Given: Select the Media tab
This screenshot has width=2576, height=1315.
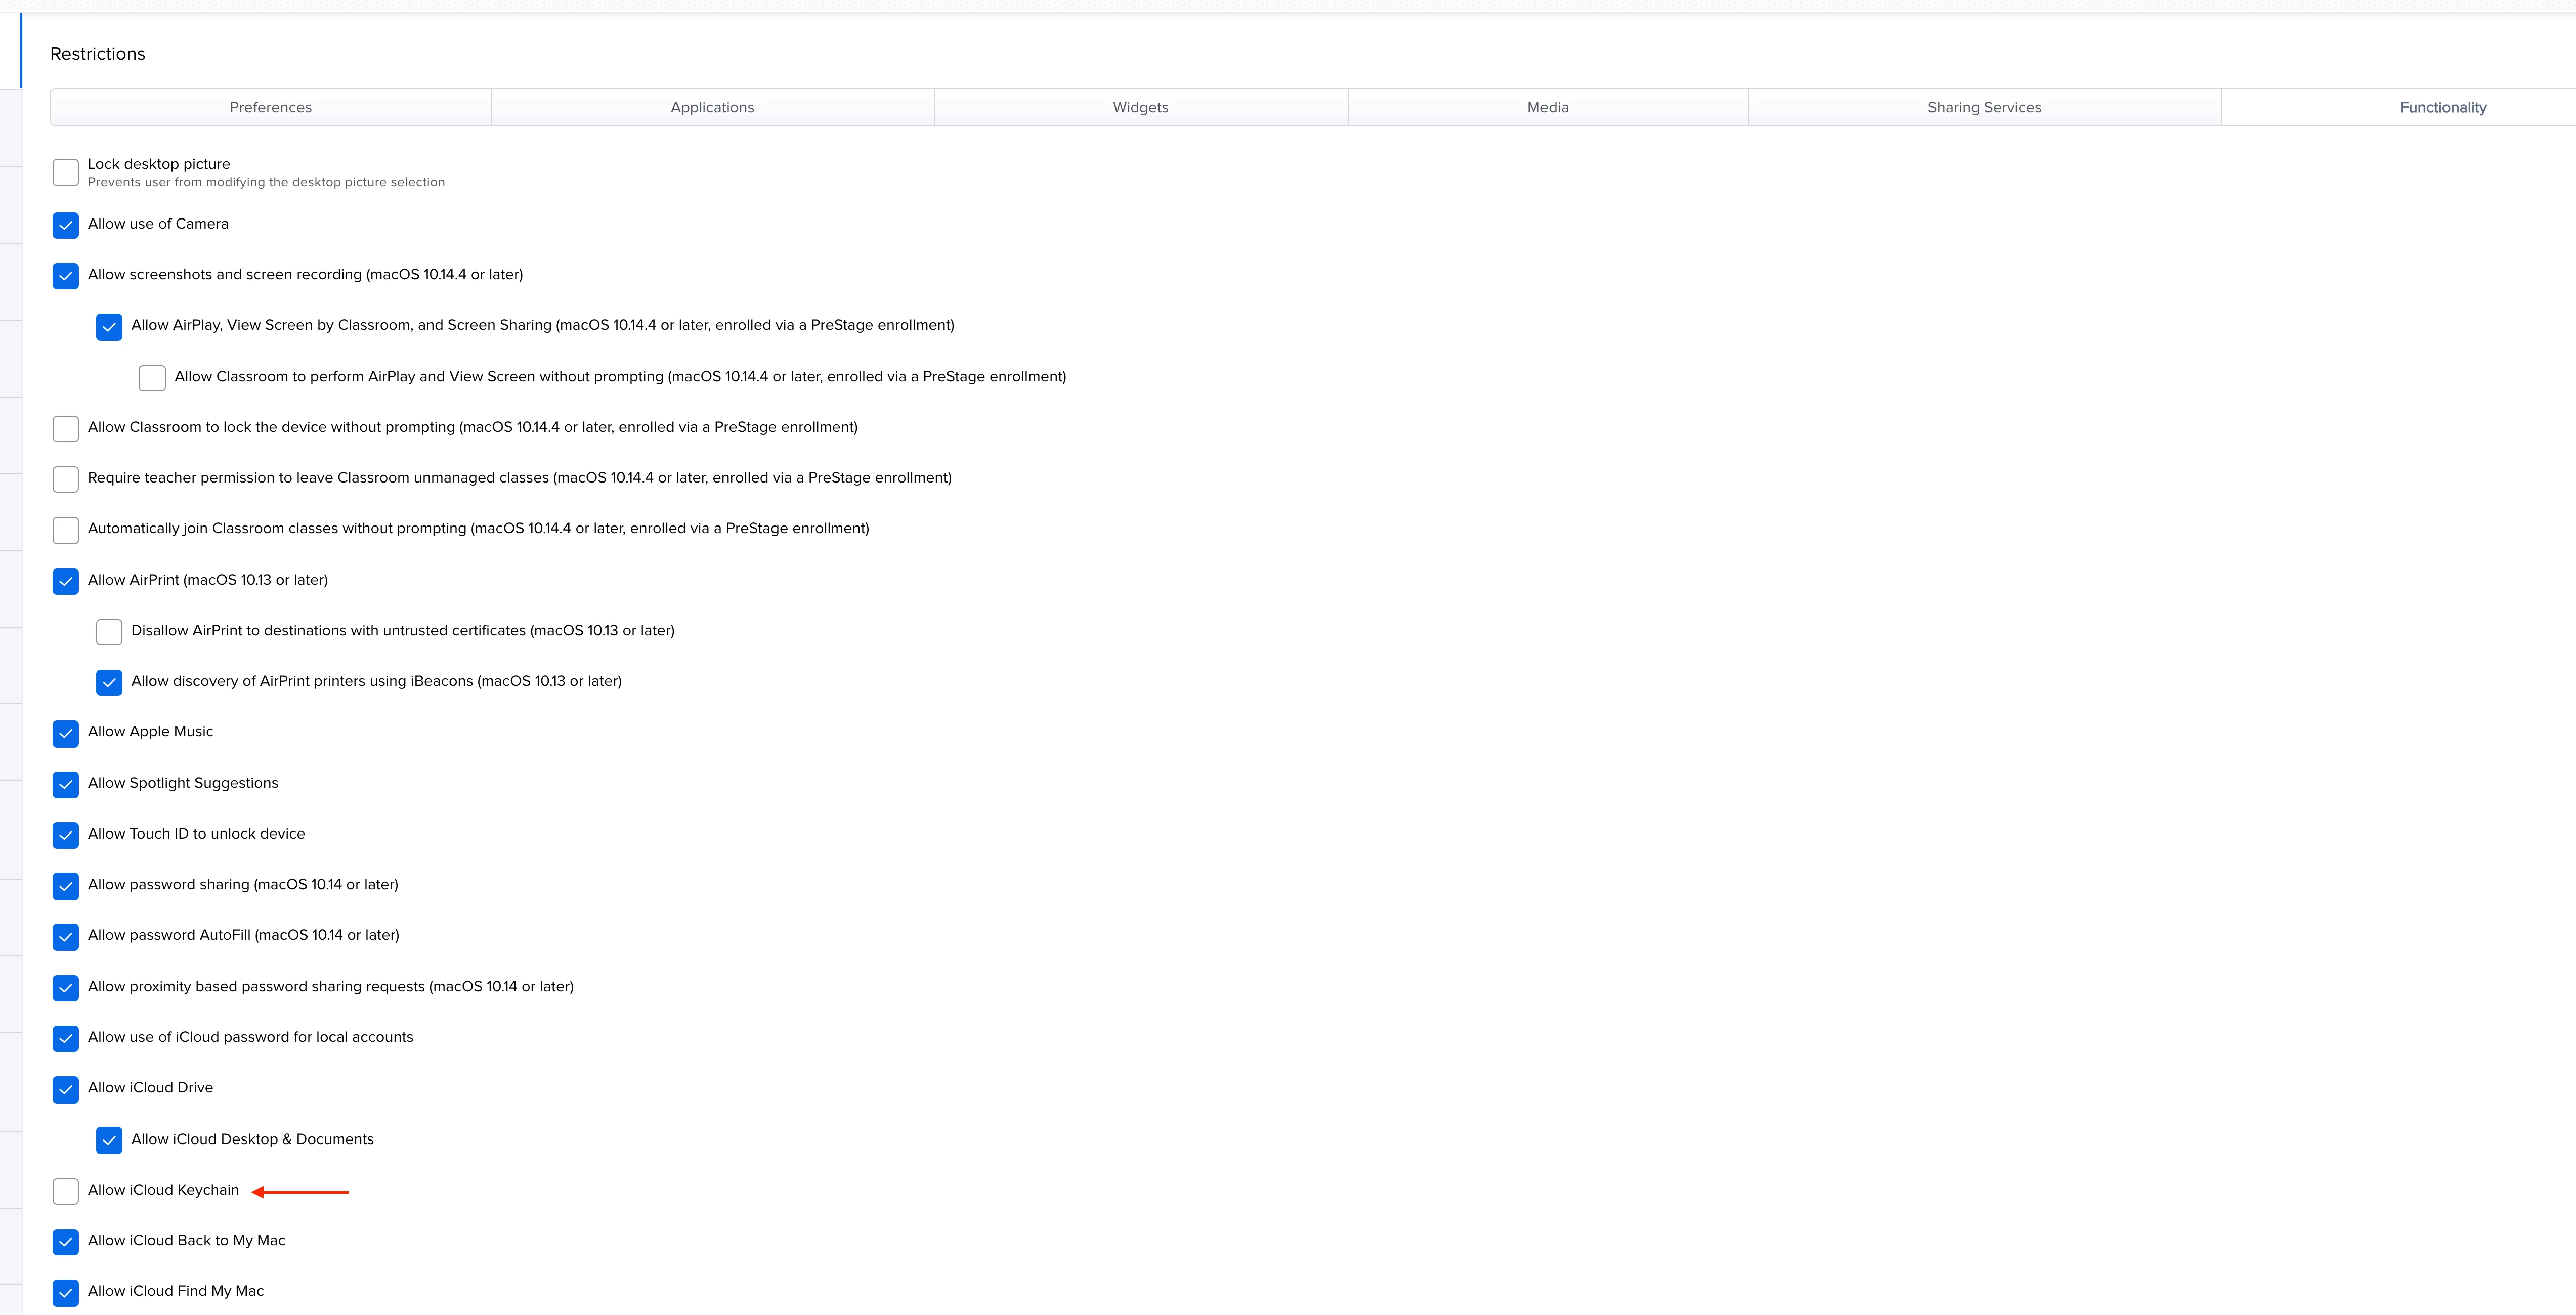Looking at the screenshot, I should pyautogui.click(x=1547, y=107).
